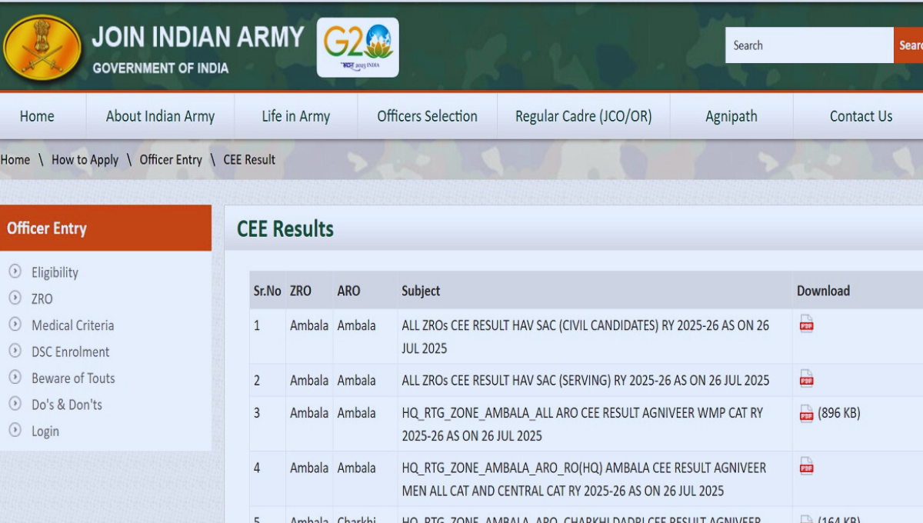The image size is (923, 523).
Task: Click GOVERNMENT OF INDIA subtitle text
Action: (161, 68)
